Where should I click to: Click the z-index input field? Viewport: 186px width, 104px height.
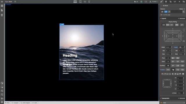pos(180,93)
